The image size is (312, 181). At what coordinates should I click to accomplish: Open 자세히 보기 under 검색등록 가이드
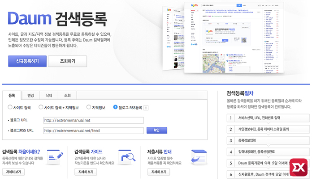pos(86,172)
